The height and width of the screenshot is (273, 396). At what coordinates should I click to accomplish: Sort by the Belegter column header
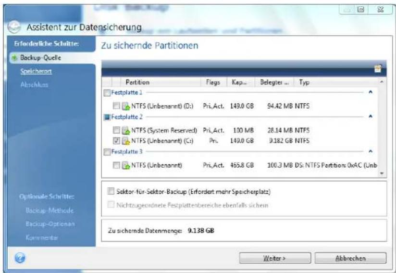coord(274,82)
